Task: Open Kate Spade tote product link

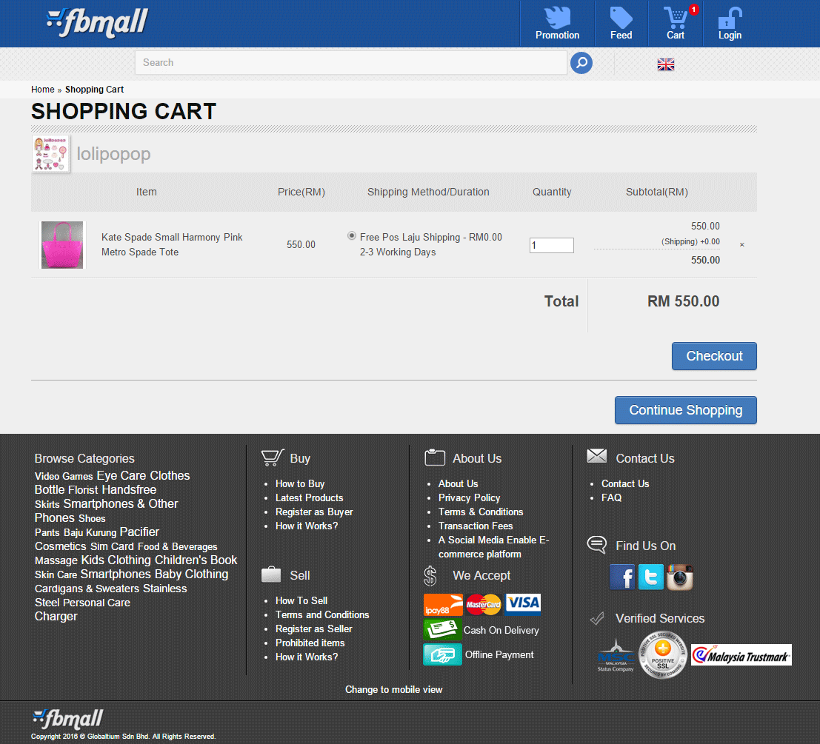Action: (172, 244)
